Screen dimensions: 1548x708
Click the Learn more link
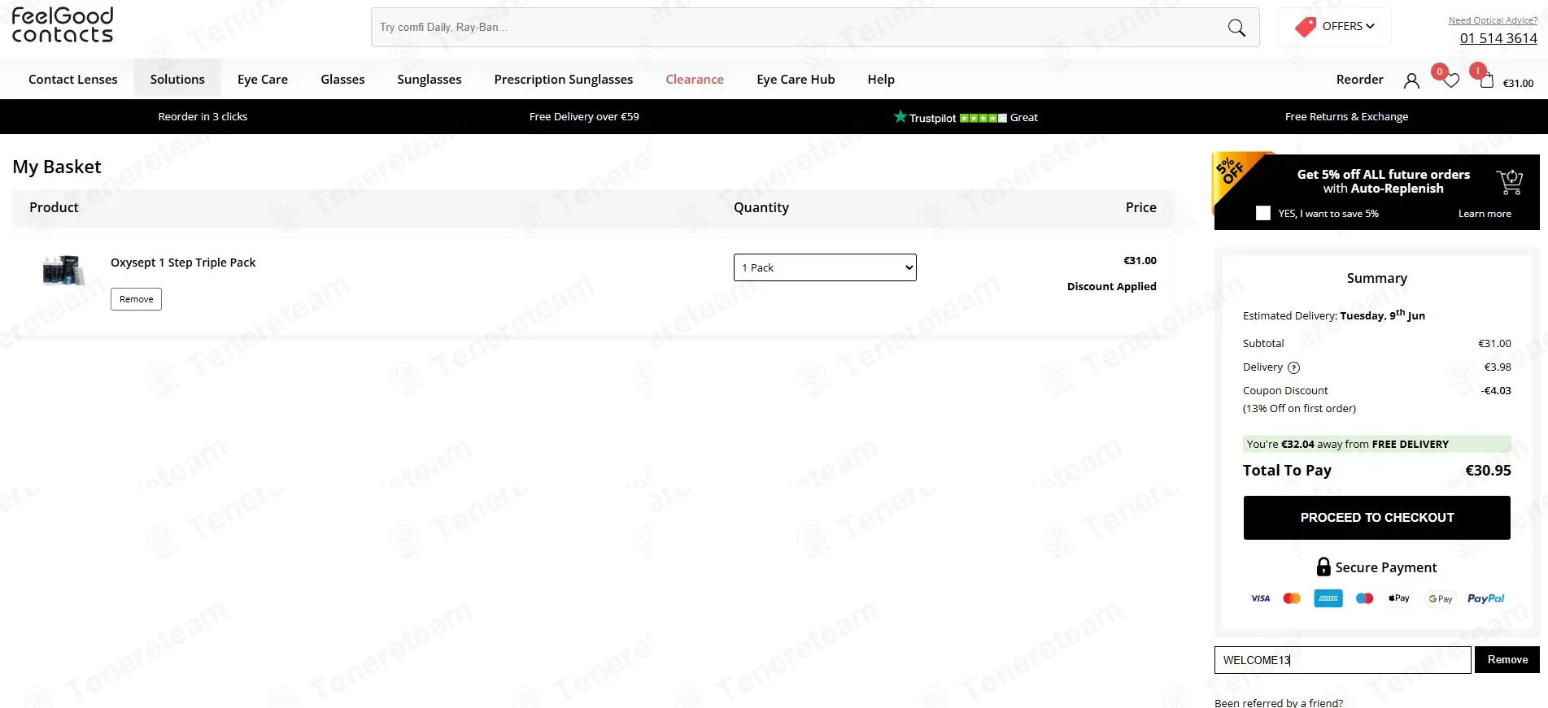(x=1485, y=214)
